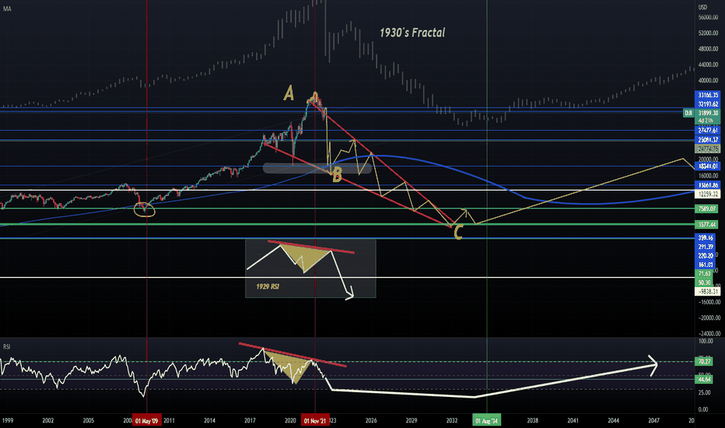Select the 32193.62 price label
Image resolution: width=725 pixels, height=428 pixels.
[x=707, y=104]
